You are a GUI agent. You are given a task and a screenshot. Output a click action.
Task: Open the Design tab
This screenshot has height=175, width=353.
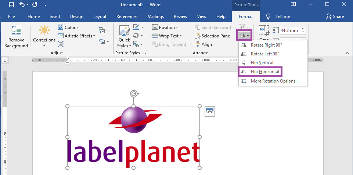[x=76, y=17]
